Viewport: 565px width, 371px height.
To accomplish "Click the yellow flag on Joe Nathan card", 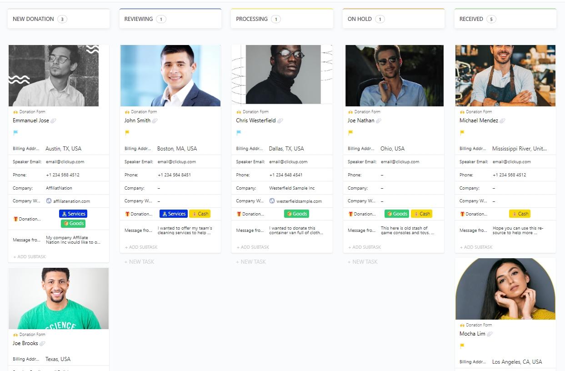I will pos(350,133).
